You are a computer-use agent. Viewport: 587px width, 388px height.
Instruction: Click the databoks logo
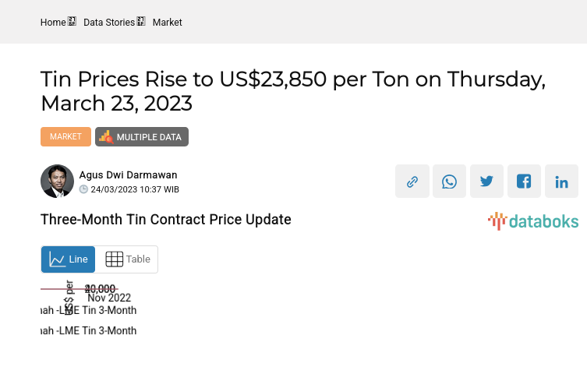(533, 221)
